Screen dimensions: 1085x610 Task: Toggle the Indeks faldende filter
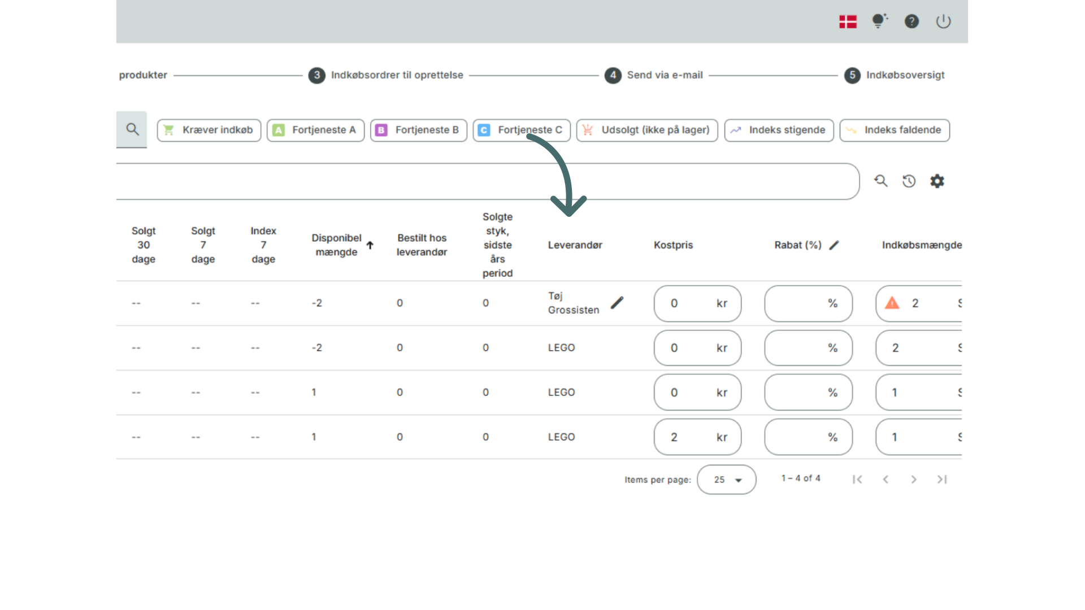895,130
